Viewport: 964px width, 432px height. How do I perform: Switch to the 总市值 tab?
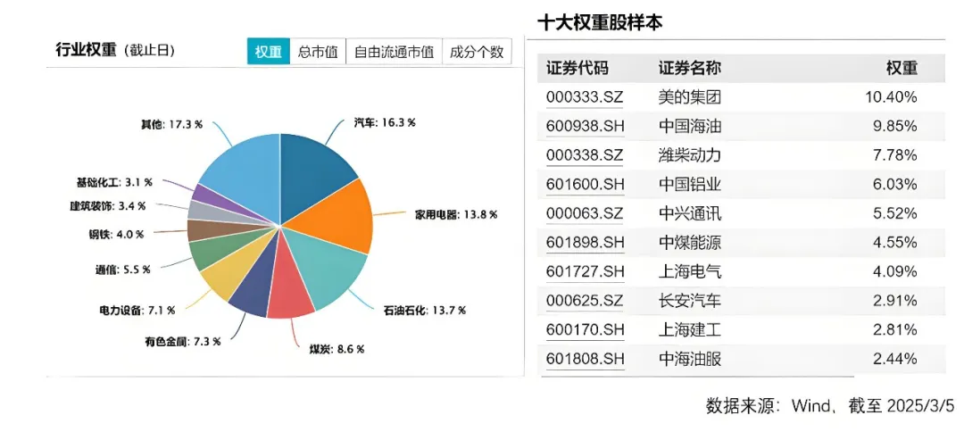(318, 52)
